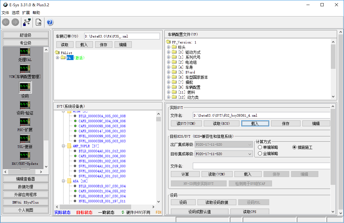Expand the [1] 系列代号 node

click(168, 57)
